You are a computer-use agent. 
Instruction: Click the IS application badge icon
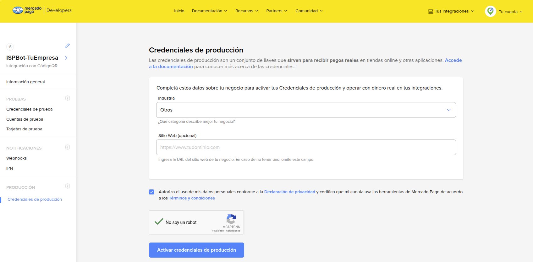tap(10, 47)
